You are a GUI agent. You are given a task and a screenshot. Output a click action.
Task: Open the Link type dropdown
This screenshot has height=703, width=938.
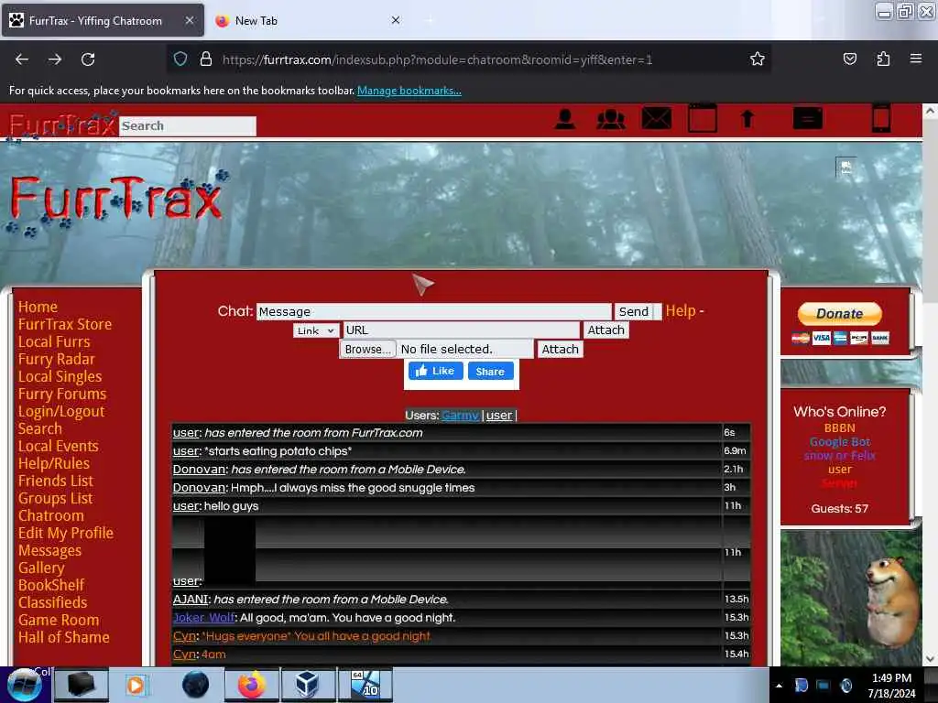pos(316,330)
